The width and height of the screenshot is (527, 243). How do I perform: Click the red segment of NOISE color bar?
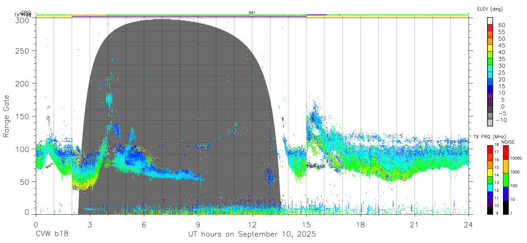click(505, 153)
